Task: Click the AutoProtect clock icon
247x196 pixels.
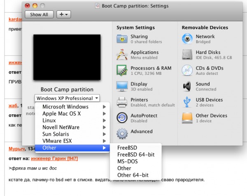Action: click(x=122, y=118)
